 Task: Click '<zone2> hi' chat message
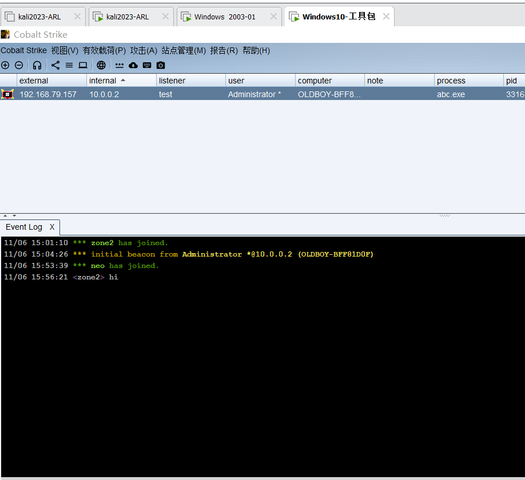(95, 277)
